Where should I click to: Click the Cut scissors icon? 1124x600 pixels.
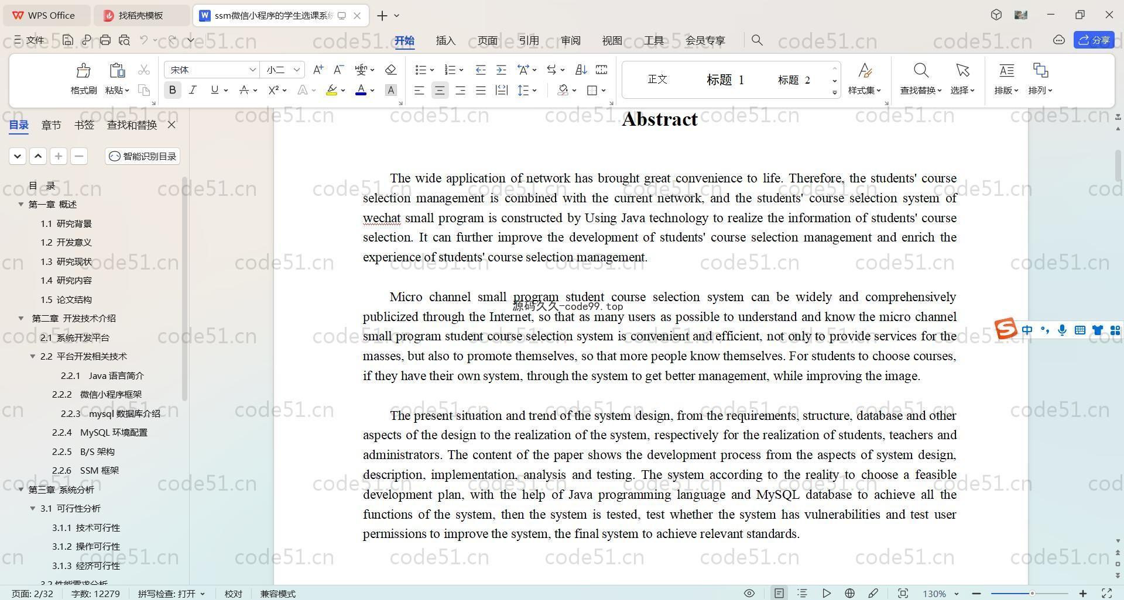click(144, 70)
